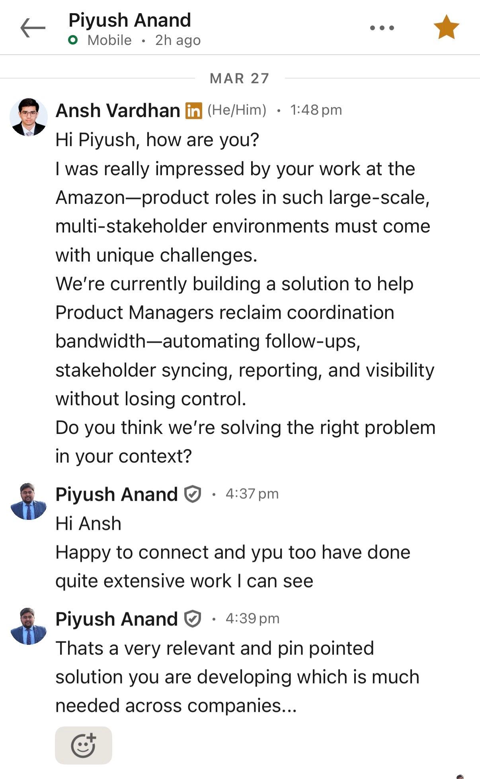
Task: Click the LinkedIn badge beside Ansh Vardhan
Action: coord(194,111)
